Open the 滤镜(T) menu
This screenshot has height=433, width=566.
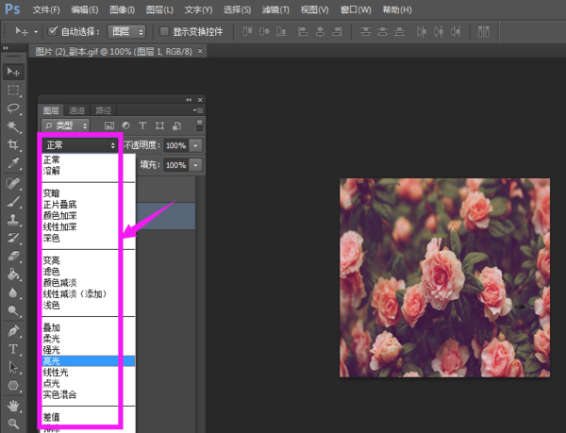tap(275, 9)
